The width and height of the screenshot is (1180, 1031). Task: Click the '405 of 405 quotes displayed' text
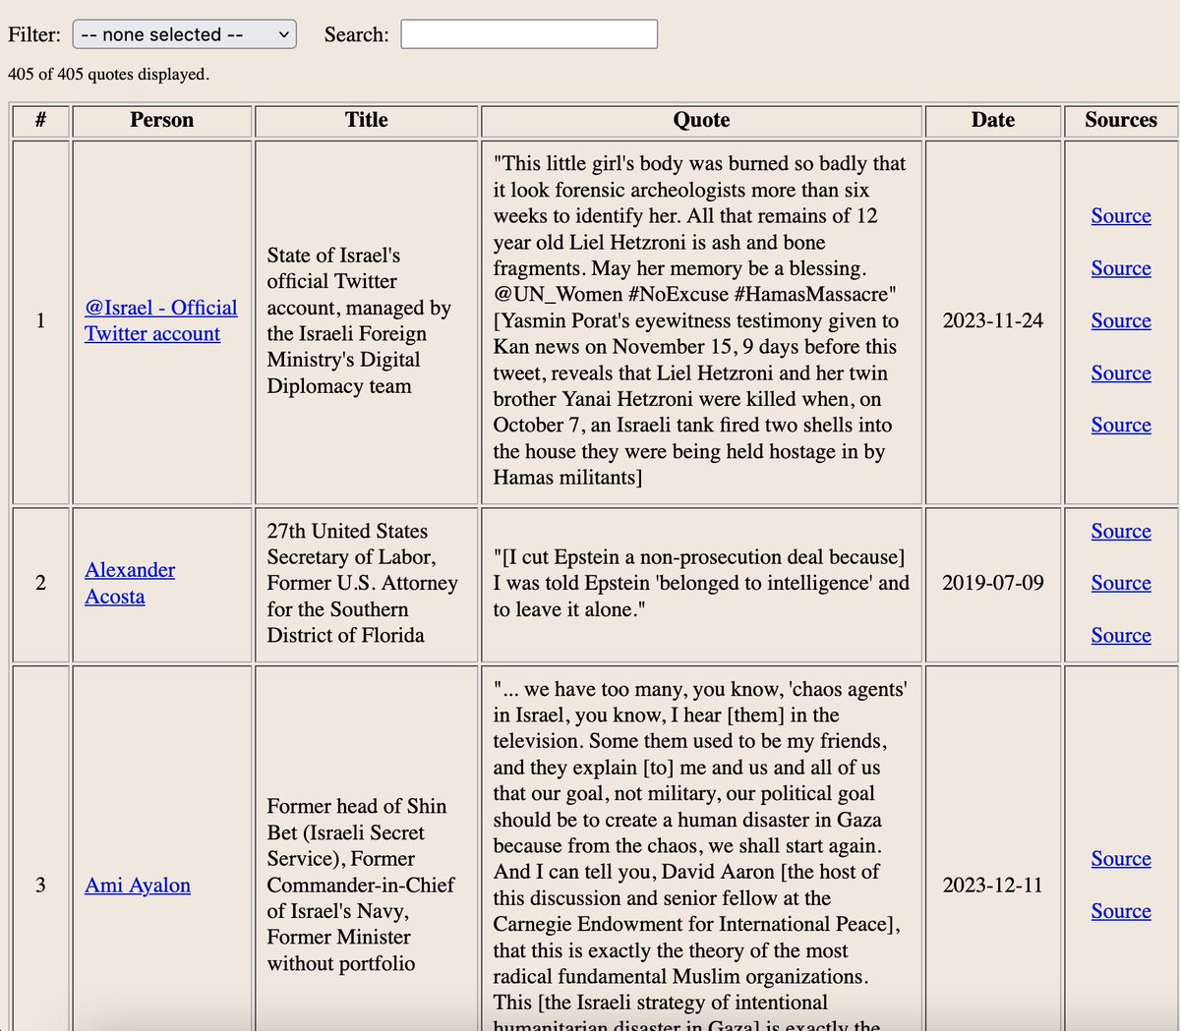coord(108,75)
